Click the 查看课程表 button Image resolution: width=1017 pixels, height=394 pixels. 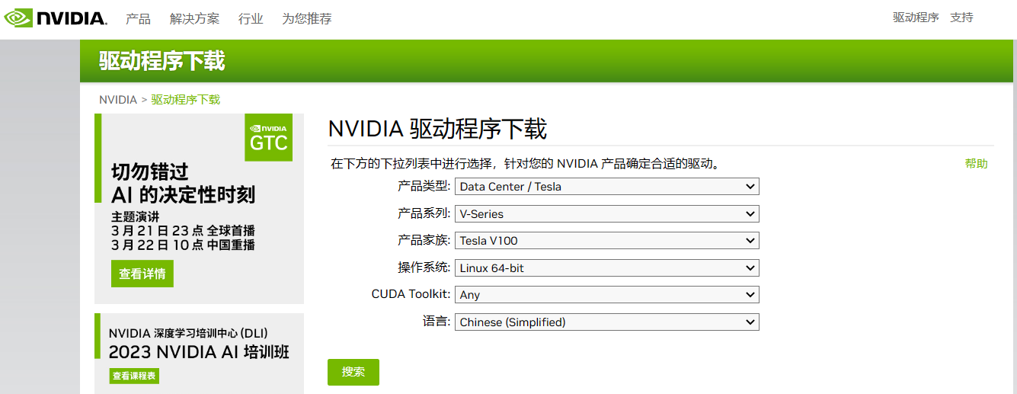[134, 376]
